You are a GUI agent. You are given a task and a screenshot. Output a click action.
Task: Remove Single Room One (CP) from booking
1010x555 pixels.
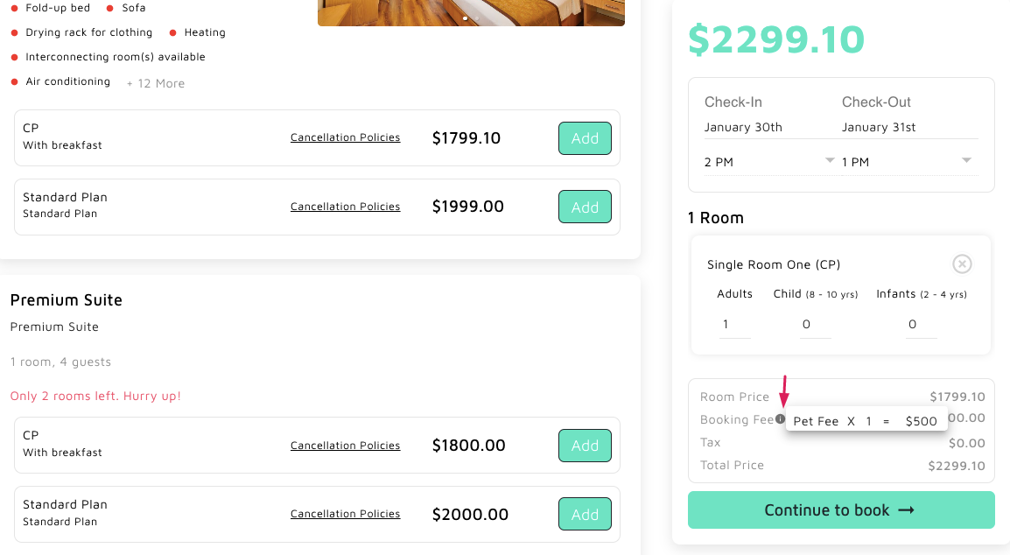click(961, 263)
